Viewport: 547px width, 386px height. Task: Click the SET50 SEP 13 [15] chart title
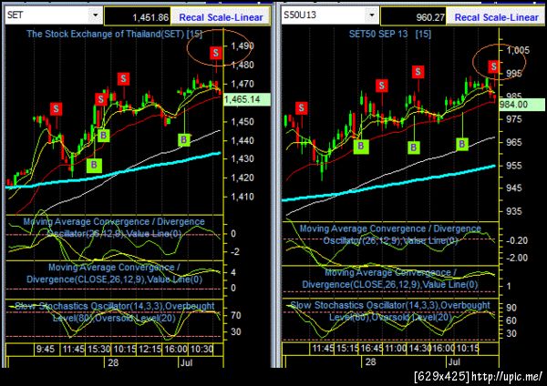pos(389,35)
